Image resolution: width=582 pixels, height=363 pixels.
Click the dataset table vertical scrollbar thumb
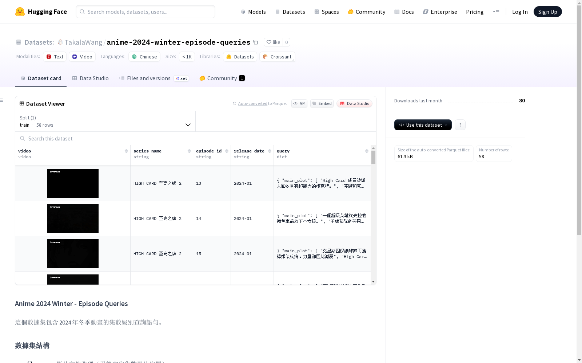pyautogui.click(x=373, y=158)
